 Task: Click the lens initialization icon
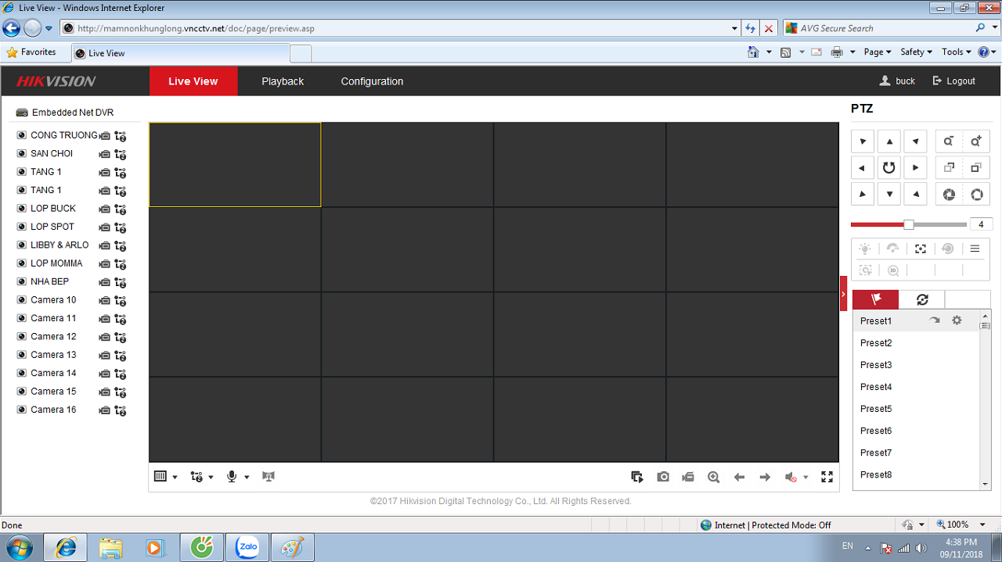948,249
